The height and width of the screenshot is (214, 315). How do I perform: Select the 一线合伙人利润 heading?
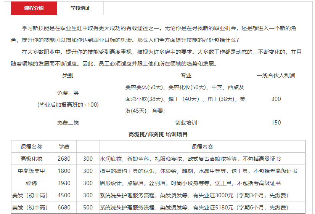pyautogui.click(x=276, y=76)
